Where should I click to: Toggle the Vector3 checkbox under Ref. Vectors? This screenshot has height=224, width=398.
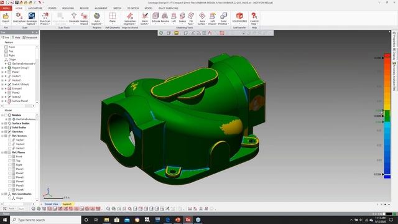[10, 148]
